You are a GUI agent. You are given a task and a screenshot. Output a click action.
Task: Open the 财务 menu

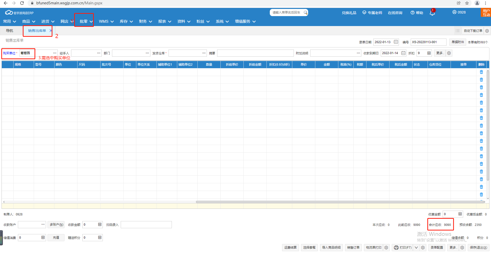point(145,21)
